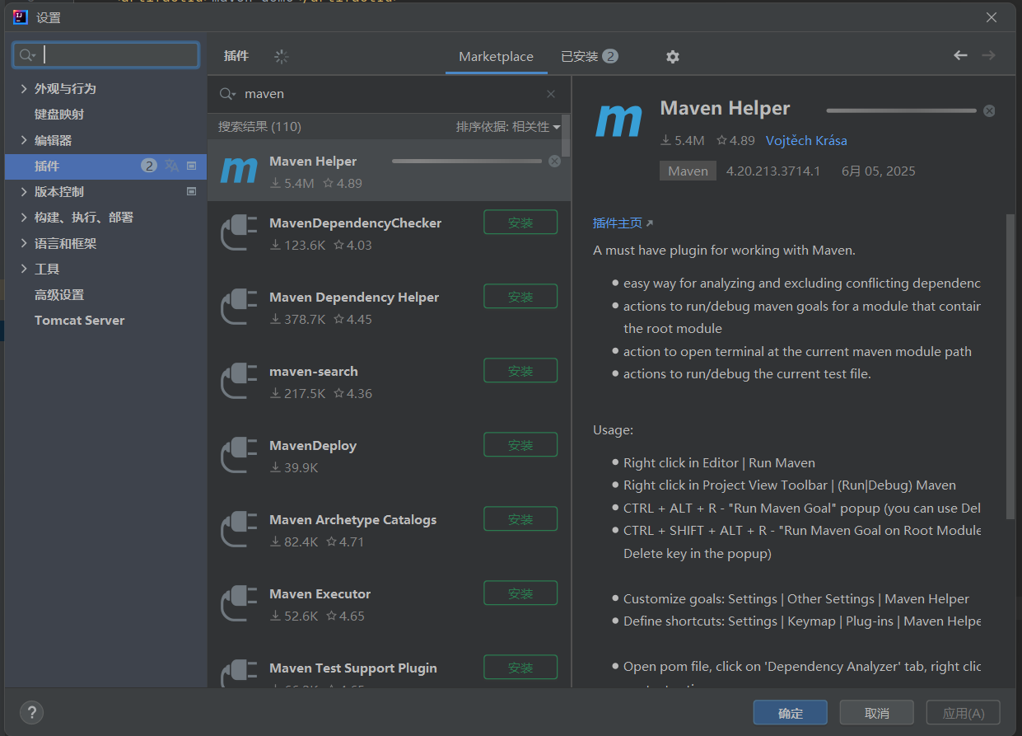Click the translation icon on 插件 row
Screen dimensions: 1022x736
pyautogui.click(x=171, y=166)
